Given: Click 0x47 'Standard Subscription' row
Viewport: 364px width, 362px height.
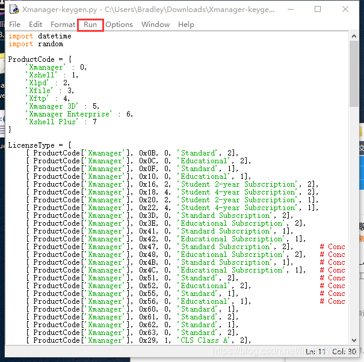Looking at the screenshot, I should click(x=159, y=247).
